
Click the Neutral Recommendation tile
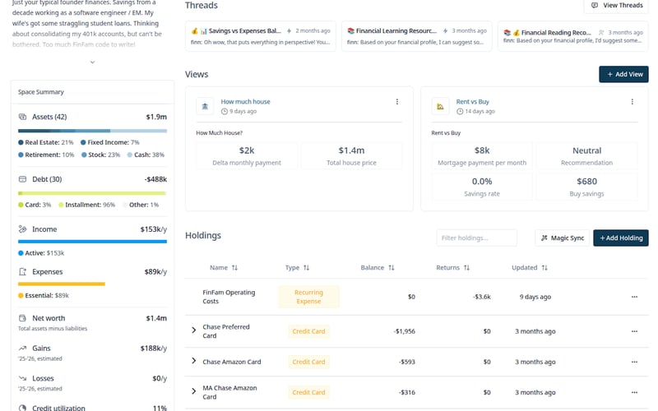(586, 155)
